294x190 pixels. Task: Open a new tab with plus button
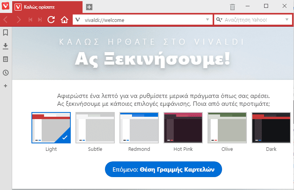(89, 7)
